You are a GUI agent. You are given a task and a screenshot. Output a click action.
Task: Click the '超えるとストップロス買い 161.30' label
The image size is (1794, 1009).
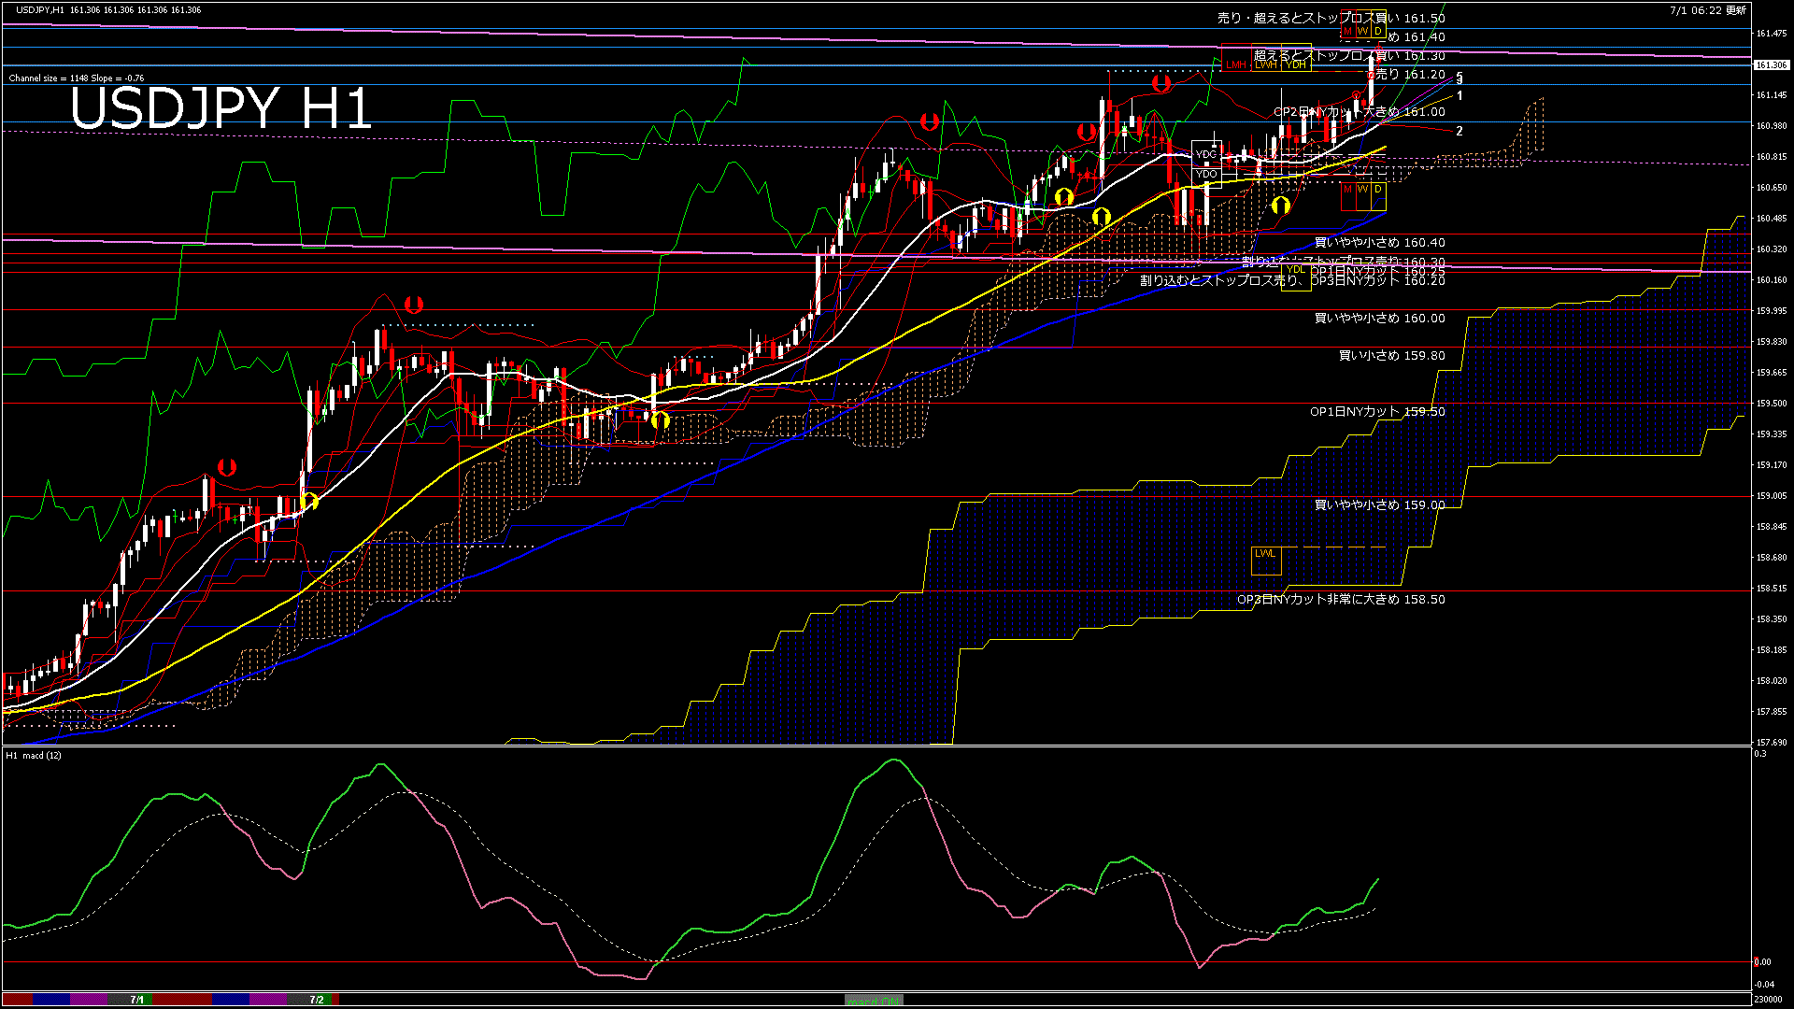coord(1349,56)
